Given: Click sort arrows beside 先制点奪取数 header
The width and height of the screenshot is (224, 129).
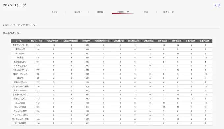Looking at the screenshot, I should tap(60, 41).
